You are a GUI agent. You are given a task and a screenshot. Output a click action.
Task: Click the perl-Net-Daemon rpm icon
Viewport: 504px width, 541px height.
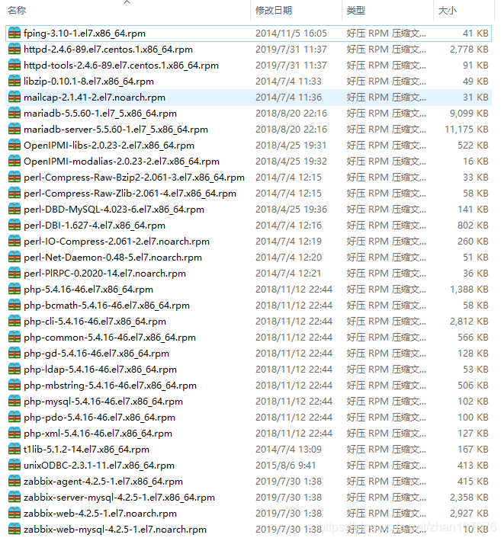point(14,257)
